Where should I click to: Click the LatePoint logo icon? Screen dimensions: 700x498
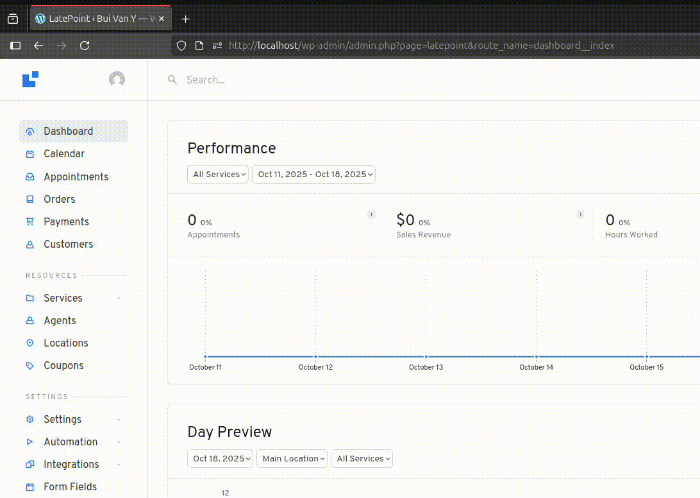tap(30, 79)
